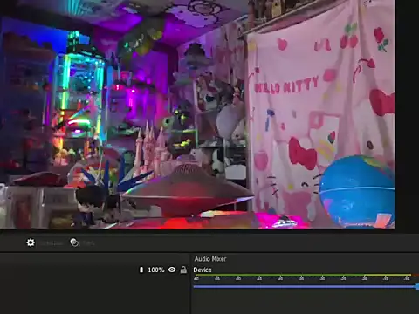Click the Device audio source label
This screenshot has height=314, width=419.
(x=203, y=270)
